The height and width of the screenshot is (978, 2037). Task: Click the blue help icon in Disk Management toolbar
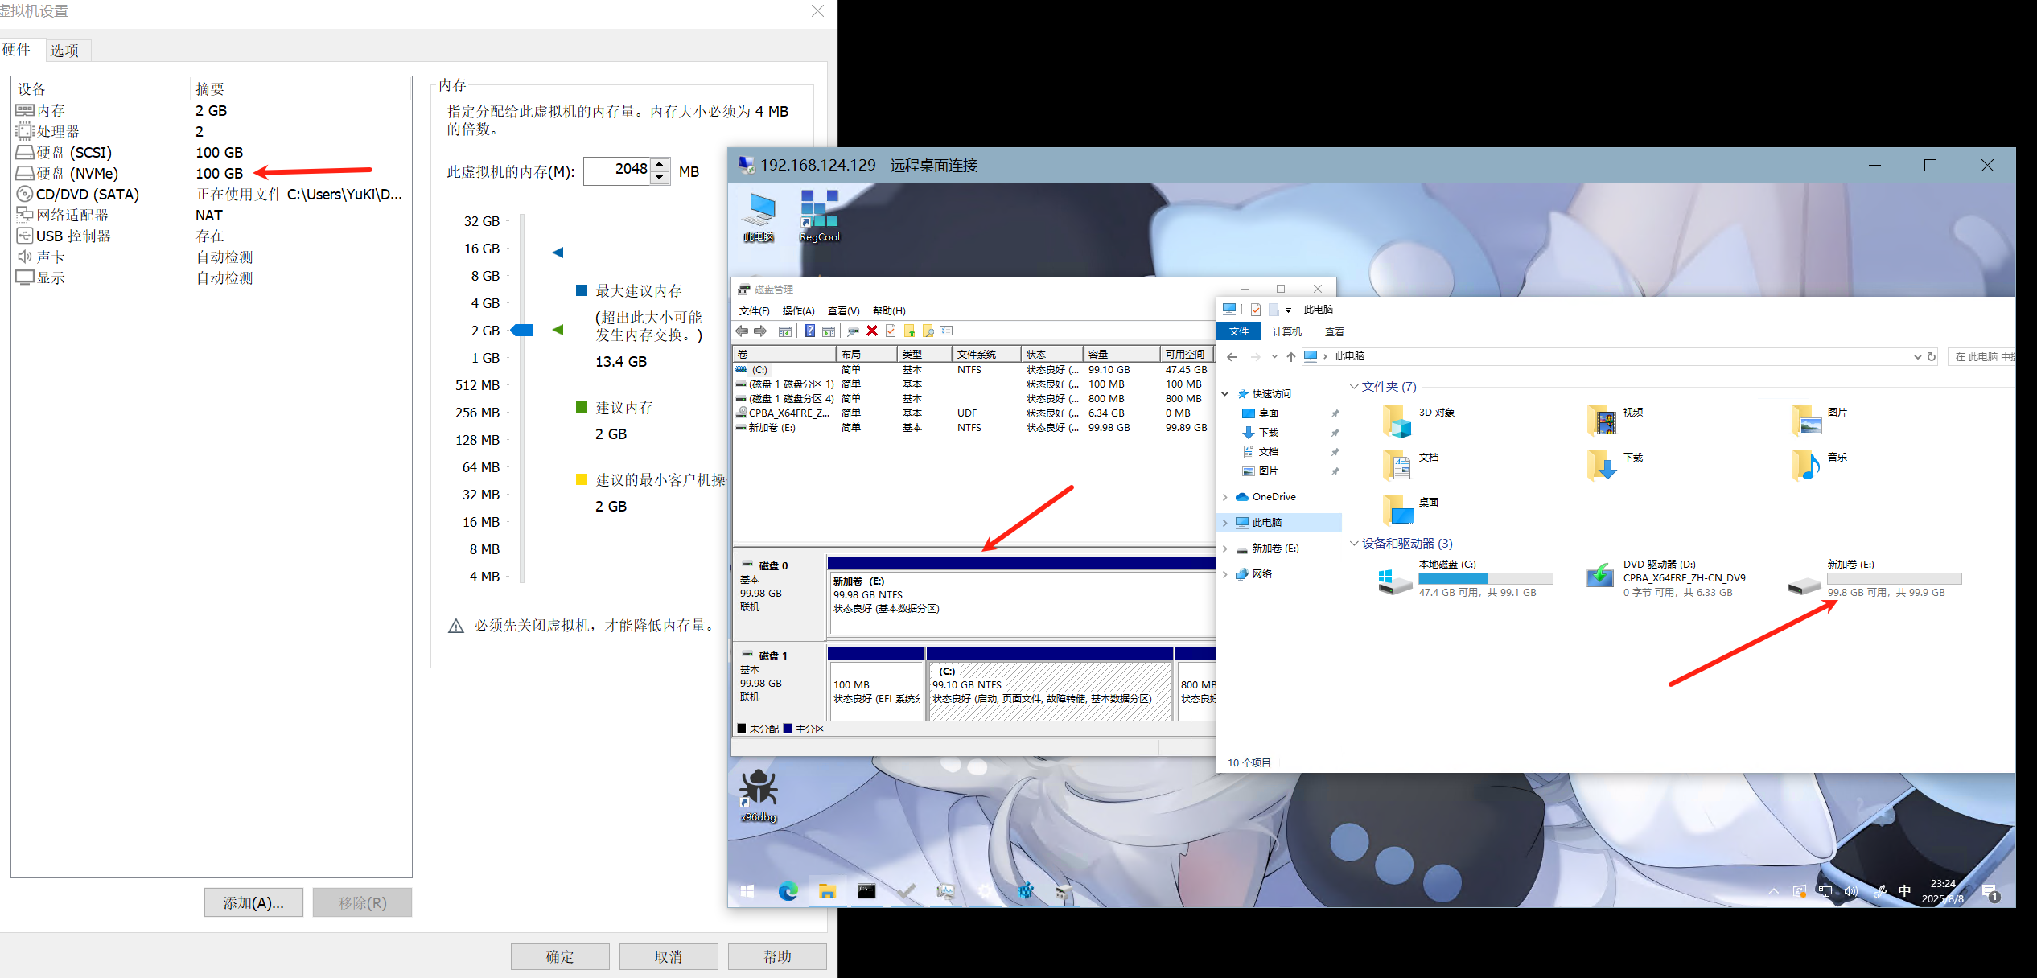click(x=809, y=331)
